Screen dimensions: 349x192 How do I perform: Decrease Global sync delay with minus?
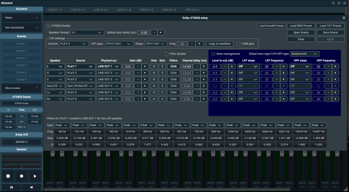pyautogui.click(x=154, y=33)
